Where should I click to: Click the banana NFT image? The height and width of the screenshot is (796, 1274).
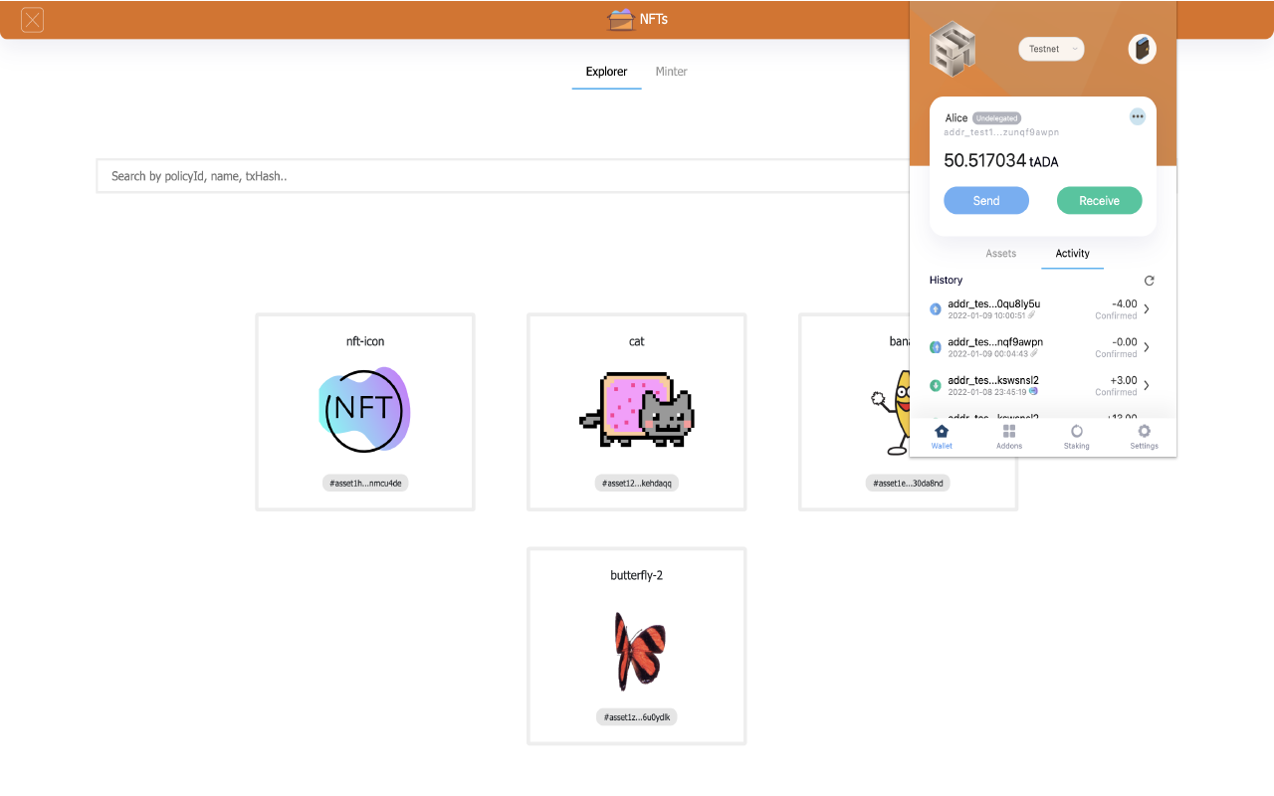889,411
